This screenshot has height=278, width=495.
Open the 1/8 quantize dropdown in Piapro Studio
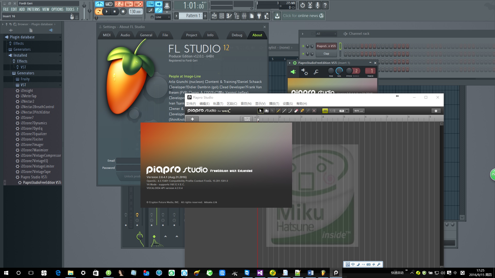(x=339, y=111)
